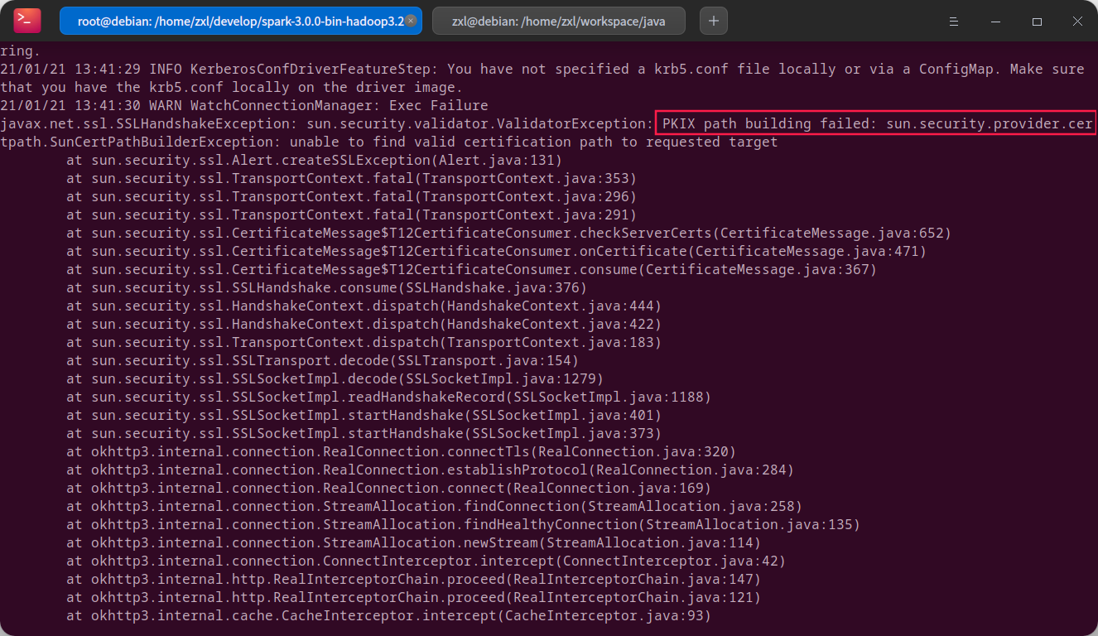The height and width of the screenshot is (636, 1098).
Task: Click the maximize square icon
Action: [1037, 21]
